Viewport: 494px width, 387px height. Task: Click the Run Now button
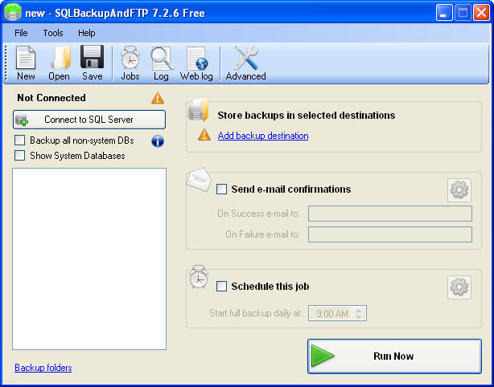394,356
